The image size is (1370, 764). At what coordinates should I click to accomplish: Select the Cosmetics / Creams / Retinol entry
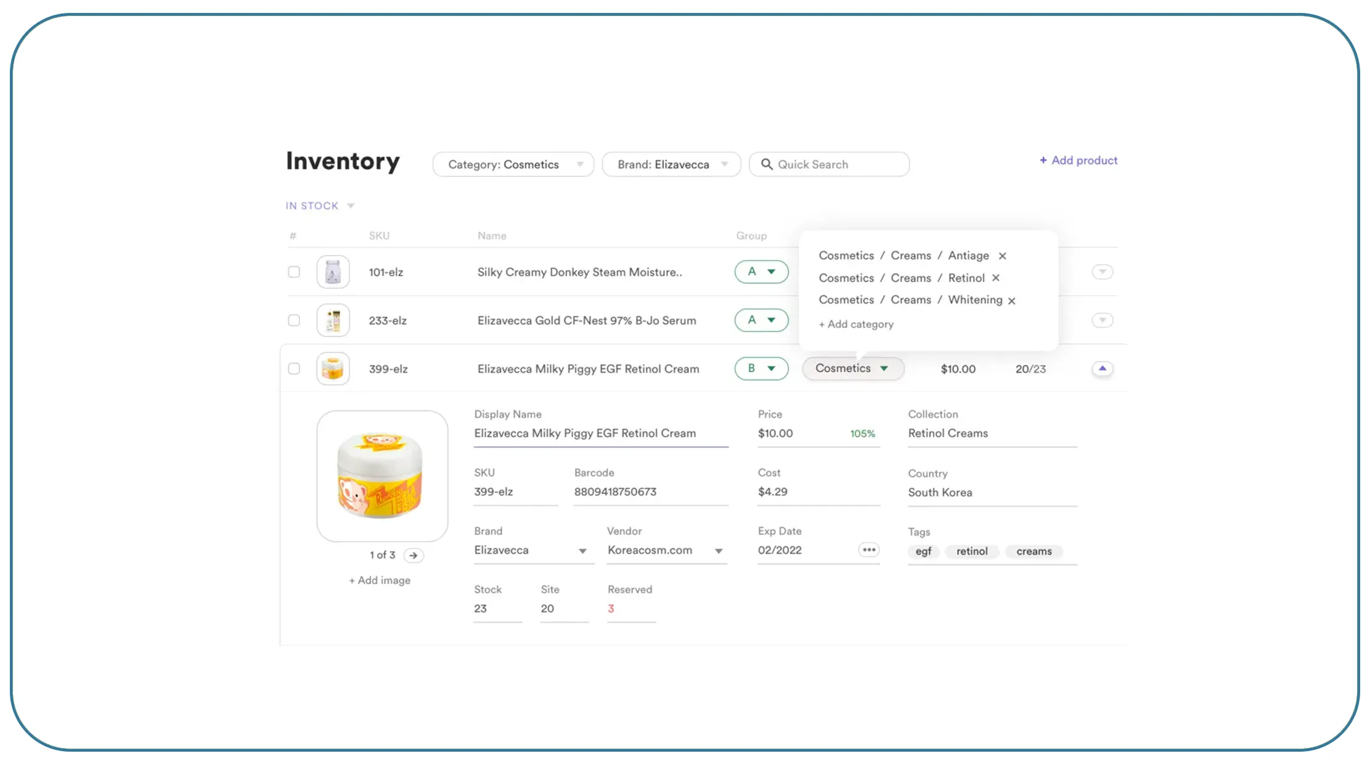pos(902,278)
